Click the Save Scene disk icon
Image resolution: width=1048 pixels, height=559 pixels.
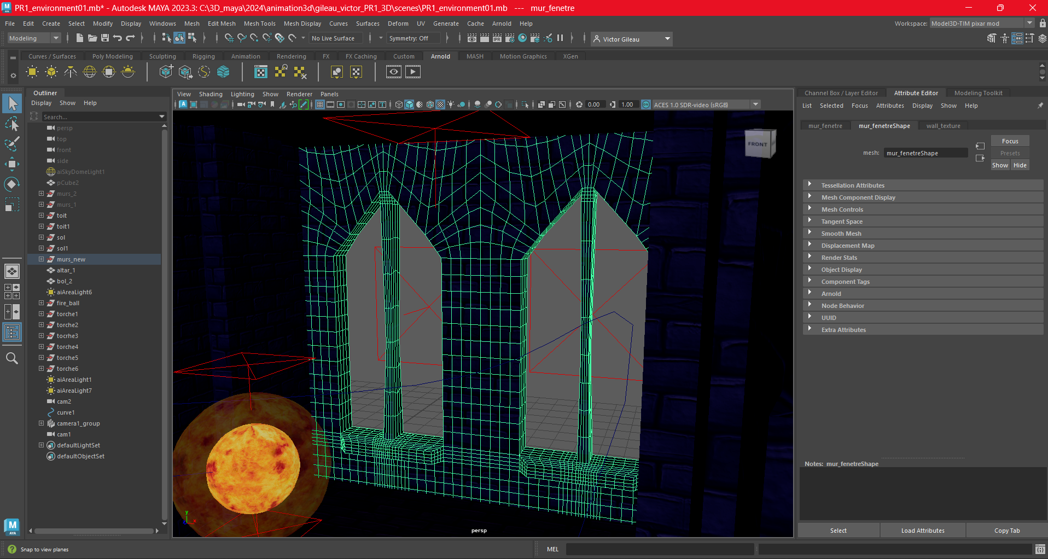click(105, 38)
